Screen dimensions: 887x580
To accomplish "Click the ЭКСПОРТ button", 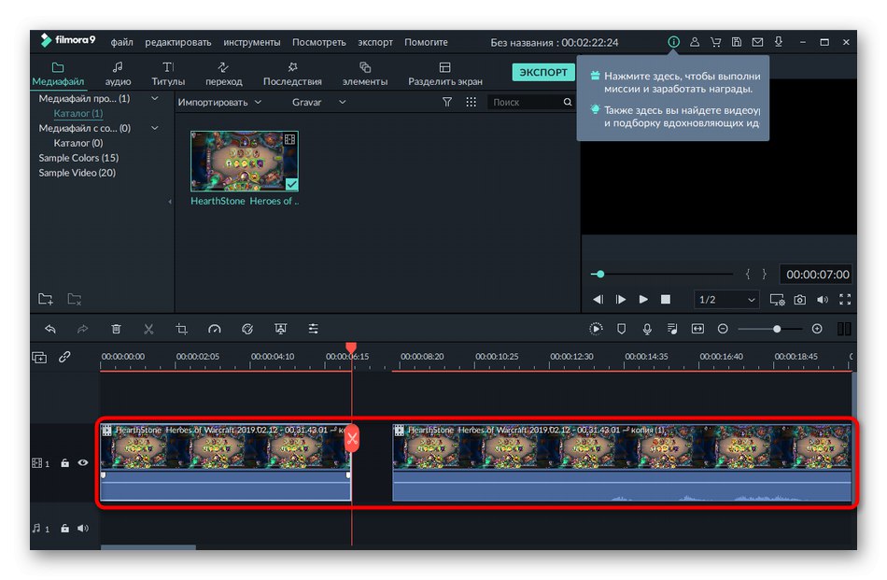I will click(x=543, y=72).
